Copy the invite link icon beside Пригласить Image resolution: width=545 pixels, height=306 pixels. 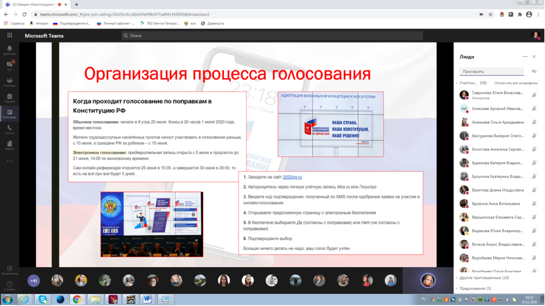[x=534, y=71]
